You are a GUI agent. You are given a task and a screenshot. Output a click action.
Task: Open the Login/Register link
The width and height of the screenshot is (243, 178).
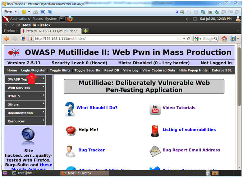(x=33, y=70)
